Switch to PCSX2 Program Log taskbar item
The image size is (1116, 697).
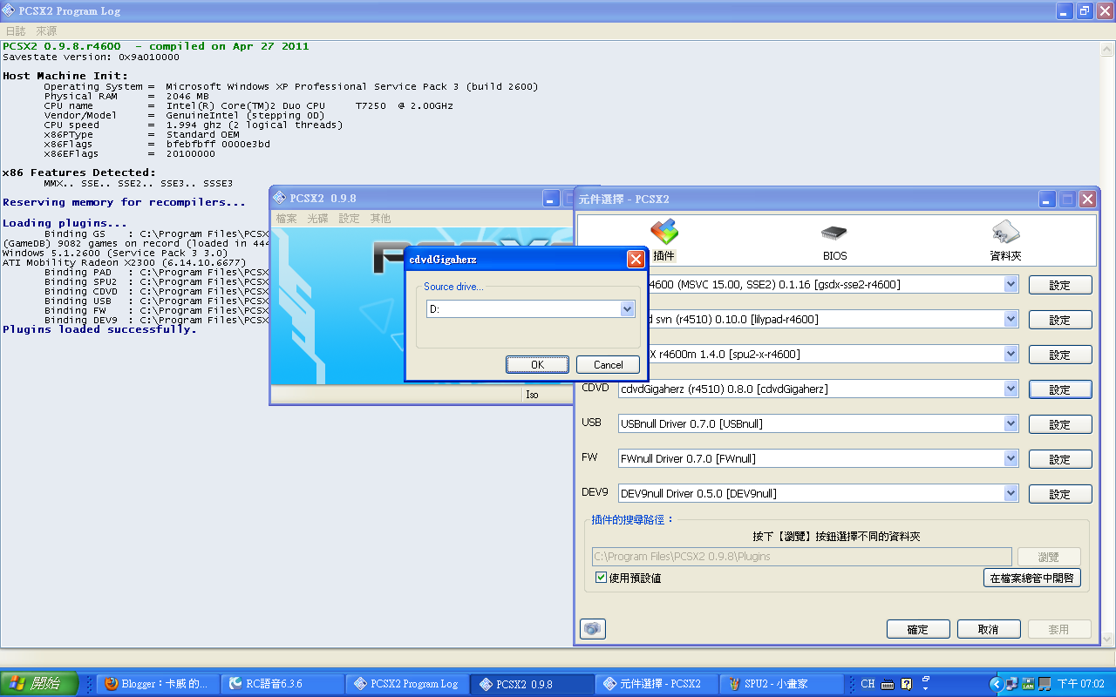[407, 684]
